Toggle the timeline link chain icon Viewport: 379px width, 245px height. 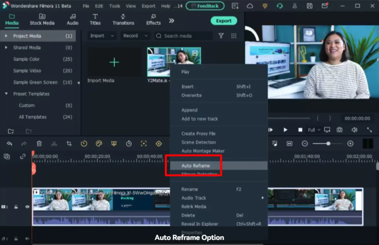coord(23,157)
